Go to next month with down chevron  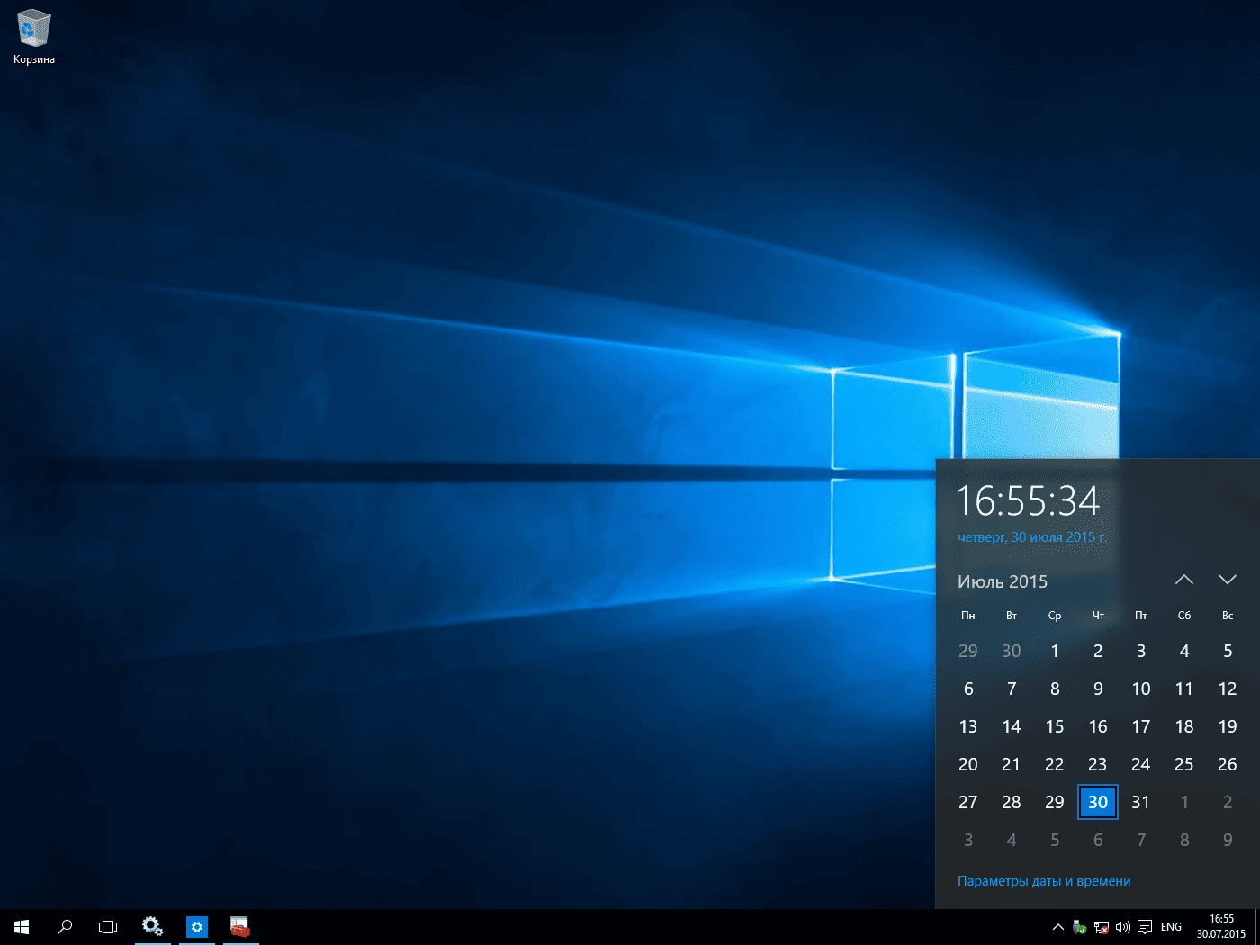coord(1228,580)
